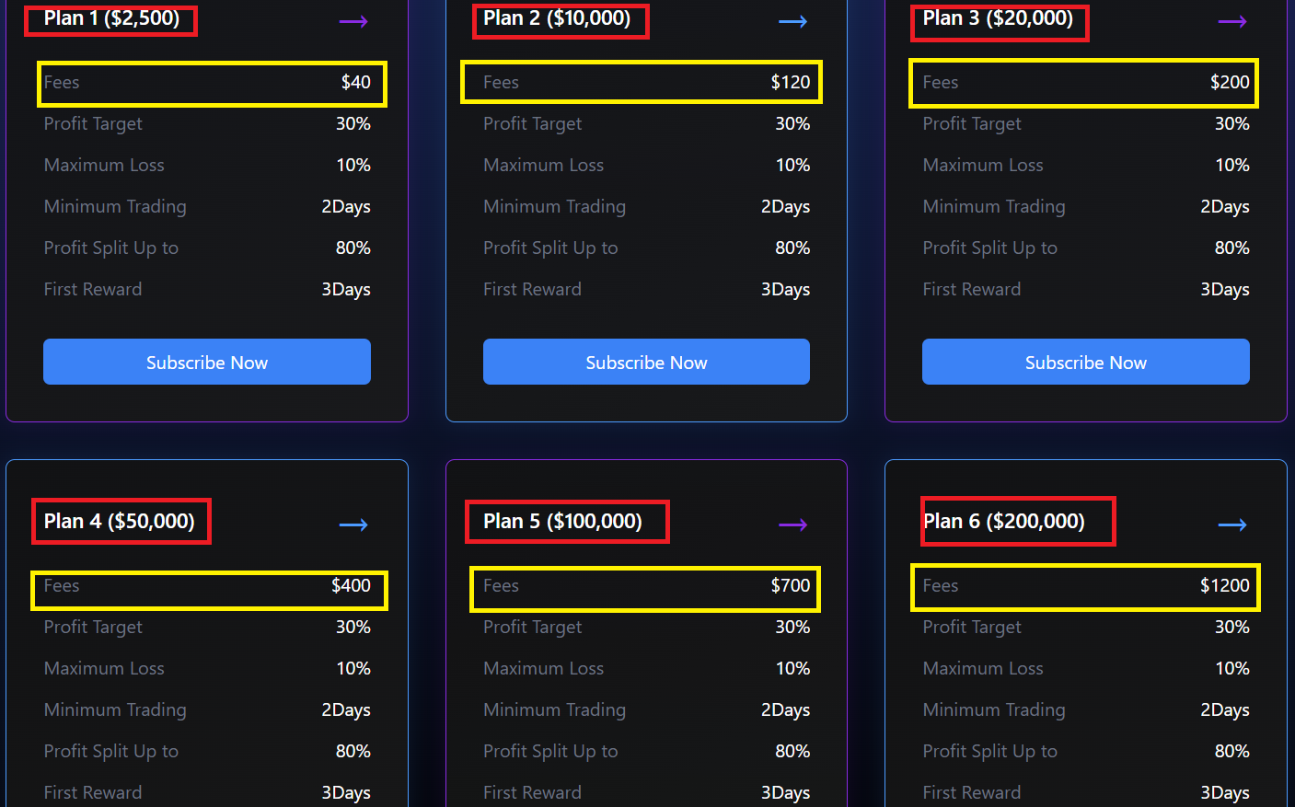Open Plan 3 via its arrow icon
The height and width of the screenshot is (807, 1295).
[1232, 21]
